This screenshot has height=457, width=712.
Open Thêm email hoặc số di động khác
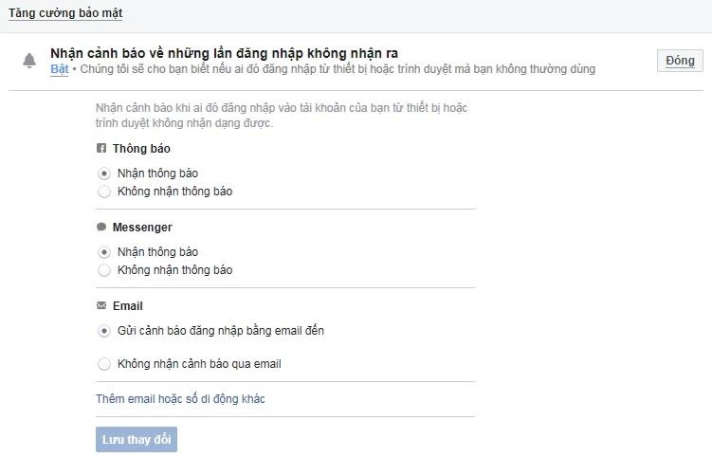[x=180, y=399]
